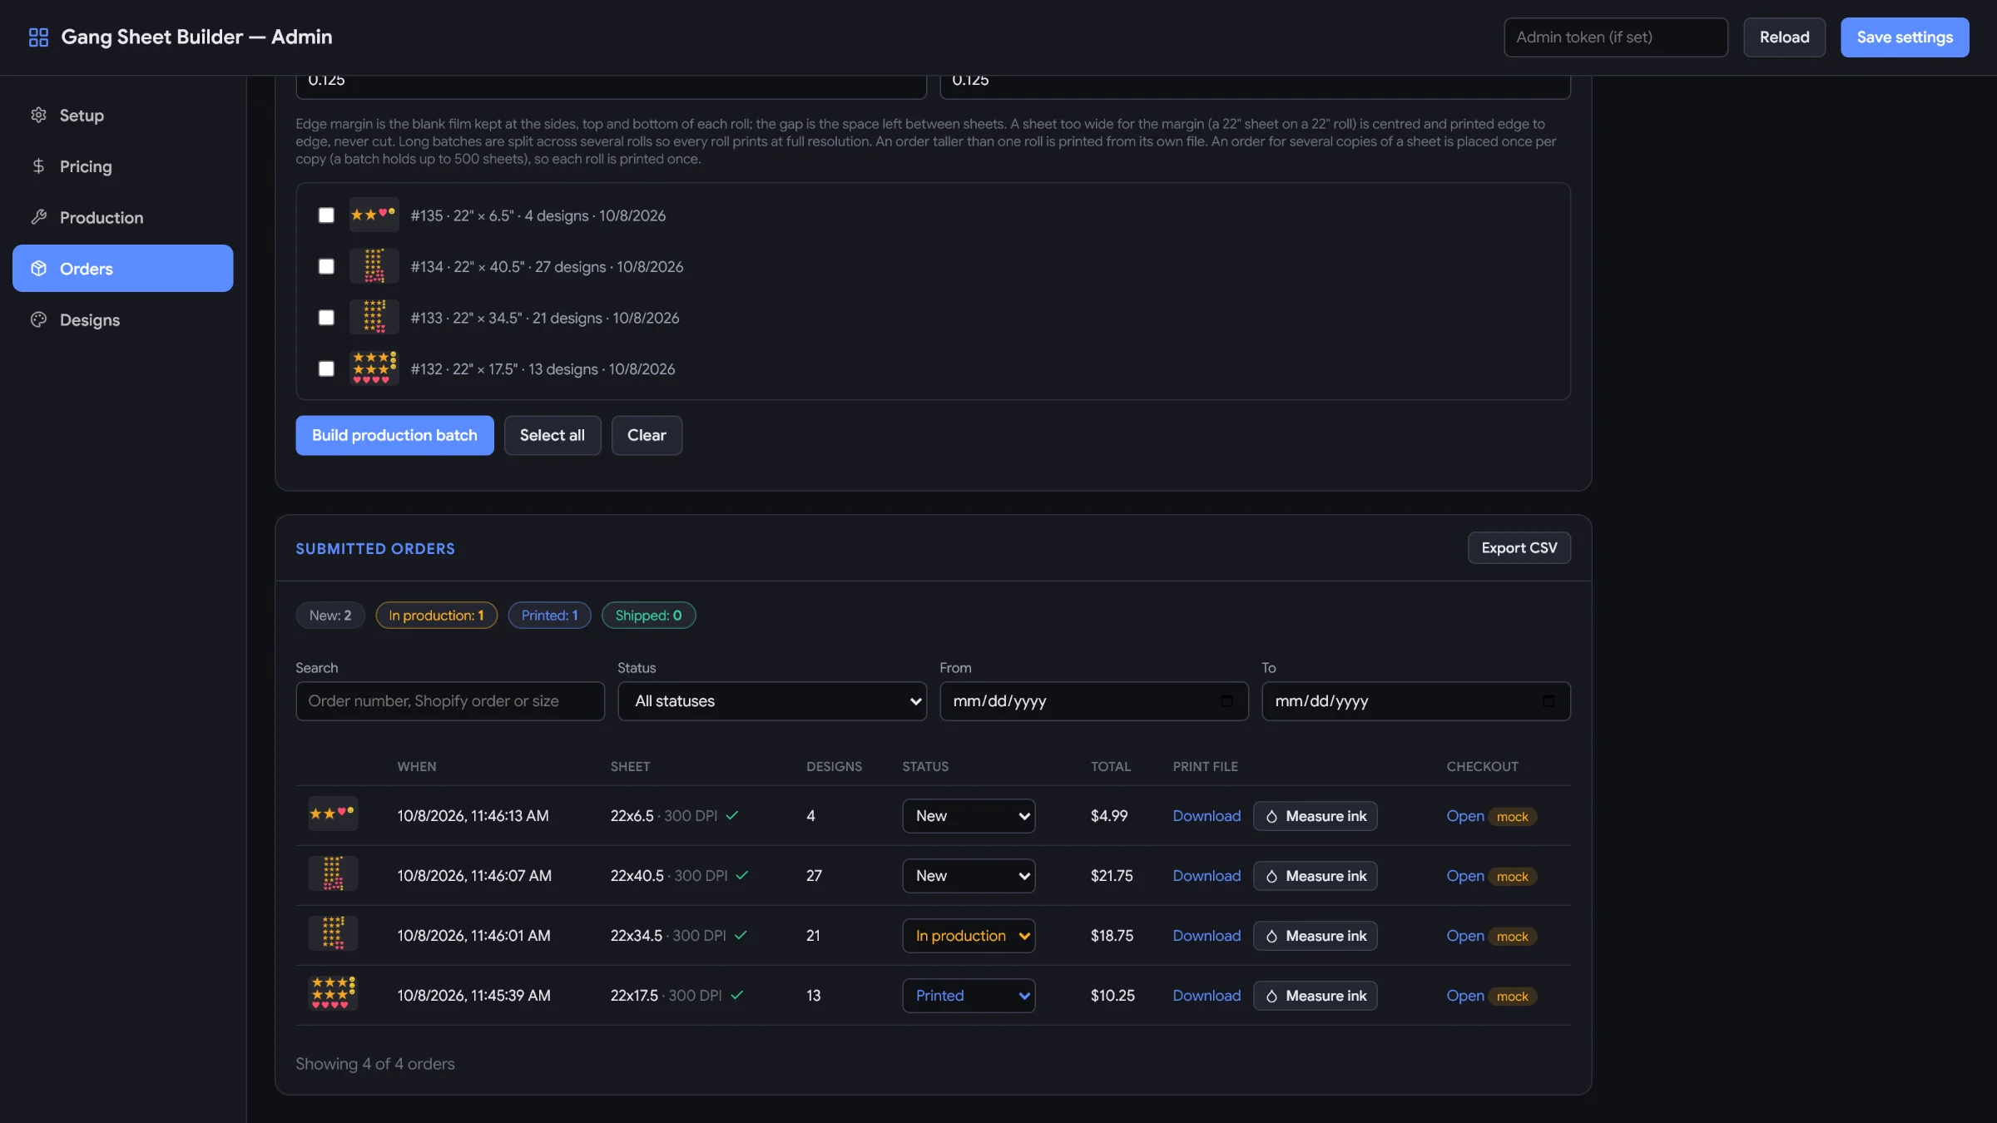Filter by the In production: 1 badge

(x=436, y=616)
